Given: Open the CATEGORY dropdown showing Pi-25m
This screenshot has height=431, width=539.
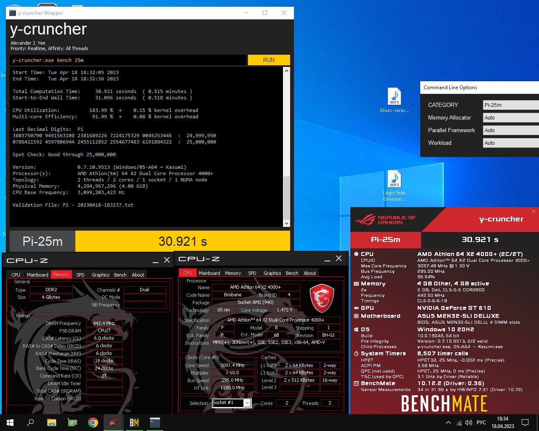Looking at the screenshot, I should coord(511,105).
